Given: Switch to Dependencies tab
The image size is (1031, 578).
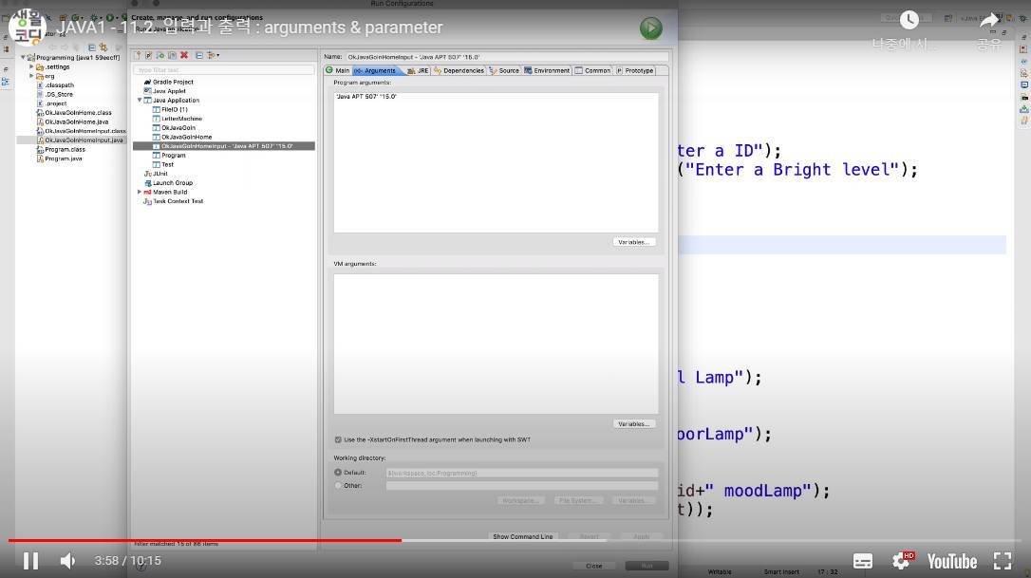Looking at the screenshot, I should click(x=459, y=70).
